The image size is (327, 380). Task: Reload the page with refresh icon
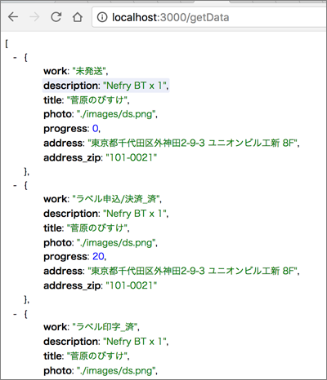click(x=56, y=17)
